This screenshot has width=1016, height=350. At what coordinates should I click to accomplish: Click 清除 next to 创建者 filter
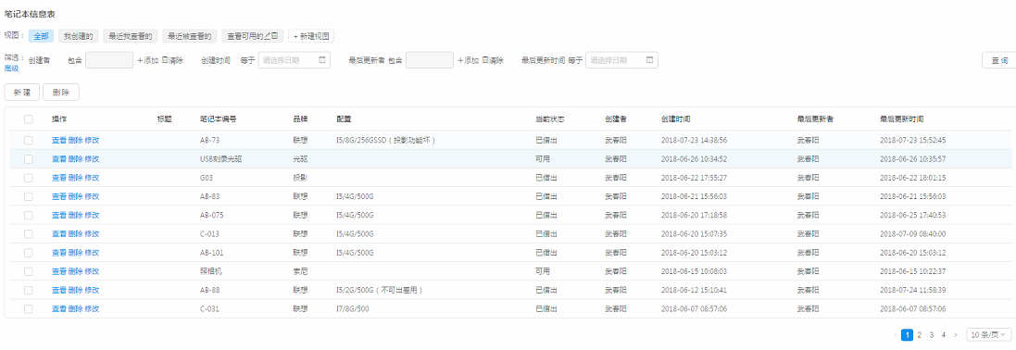[x=172, y=60]
